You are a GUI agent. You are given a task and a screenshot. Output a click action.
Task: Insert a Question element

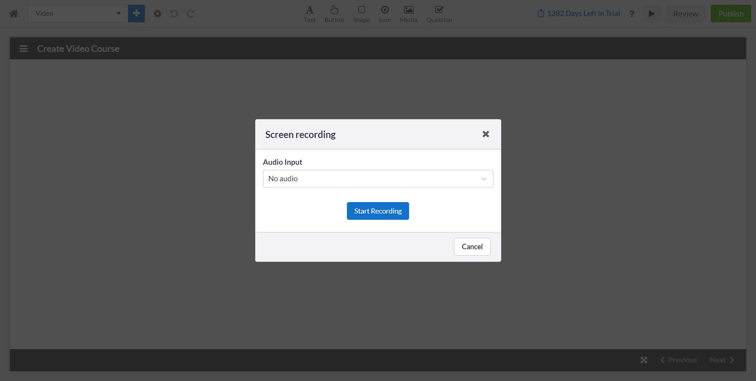point(439,14)
